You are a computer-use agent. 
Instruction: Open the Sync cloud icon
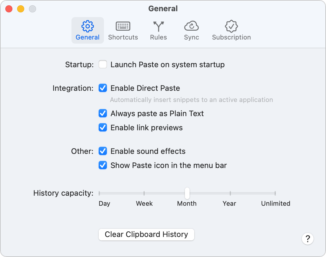[191, 26]
